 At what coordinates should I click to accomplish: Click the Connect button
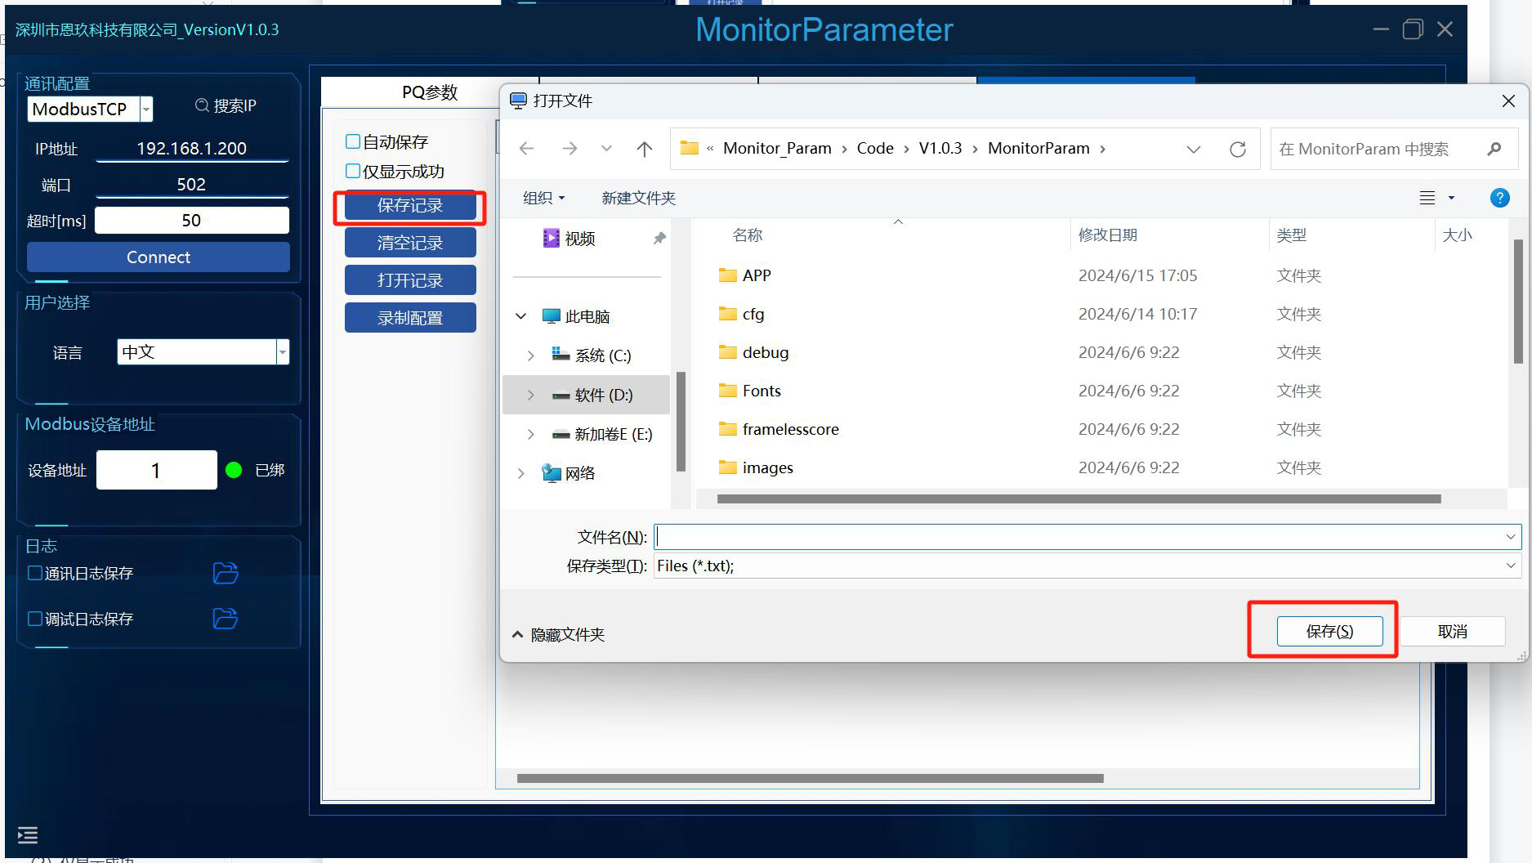click(159, 257)
